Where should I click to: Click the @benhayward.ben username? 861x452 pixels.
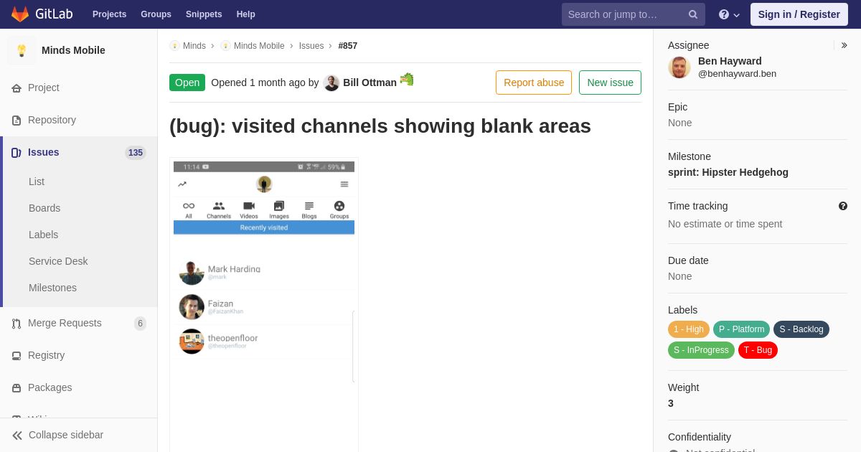click(x=737, y=74)
